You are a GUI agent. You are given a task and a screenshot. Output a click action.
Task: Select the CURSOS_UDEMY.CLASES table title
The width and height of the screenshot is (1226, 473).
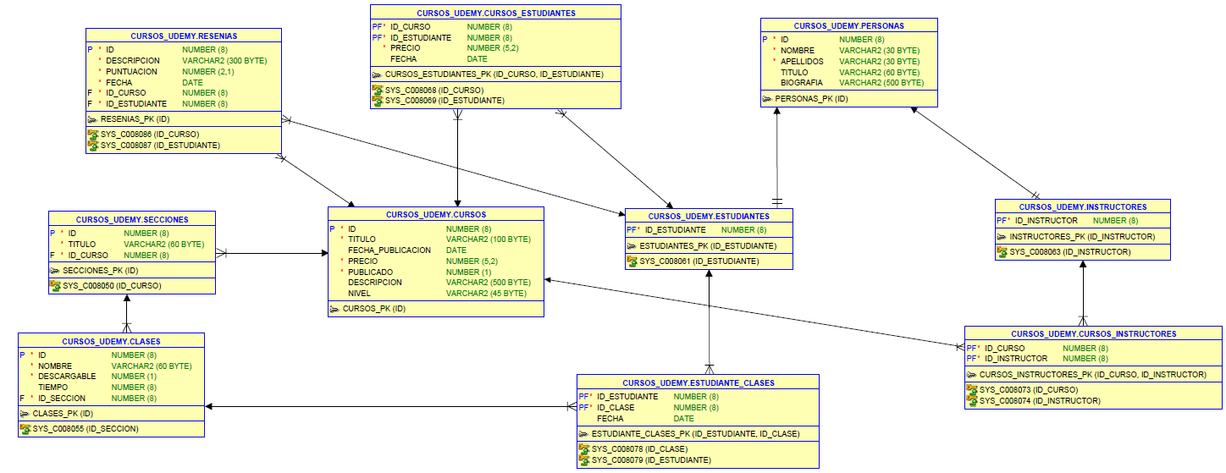[x=112, y=342]
